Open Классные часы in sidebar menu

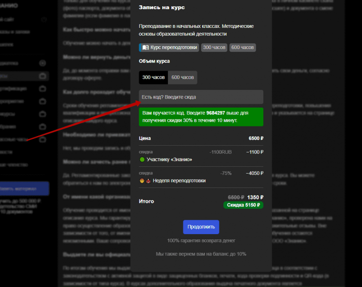point(17,139)
